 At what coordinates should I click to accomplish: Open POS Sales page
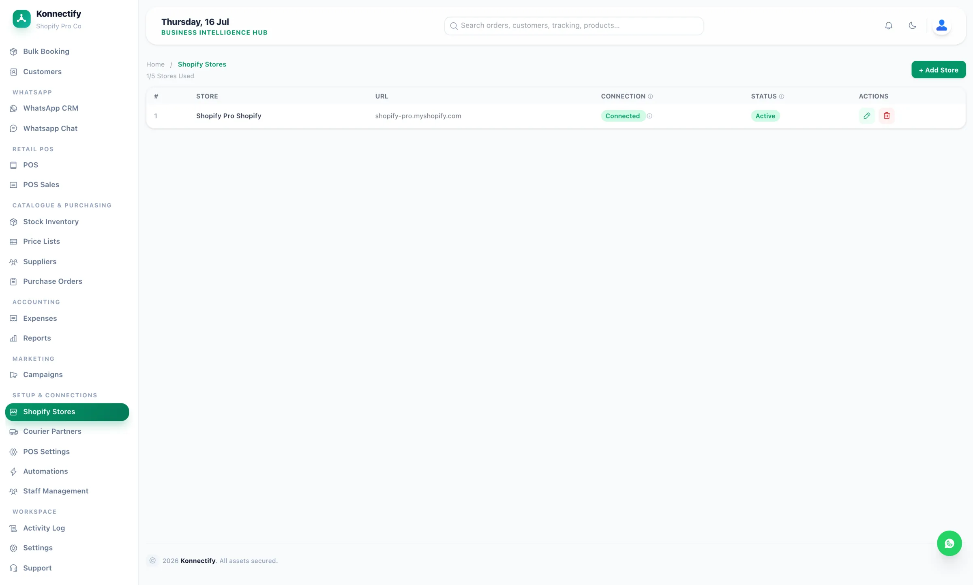pyautogui.click(x=67, y=185)
